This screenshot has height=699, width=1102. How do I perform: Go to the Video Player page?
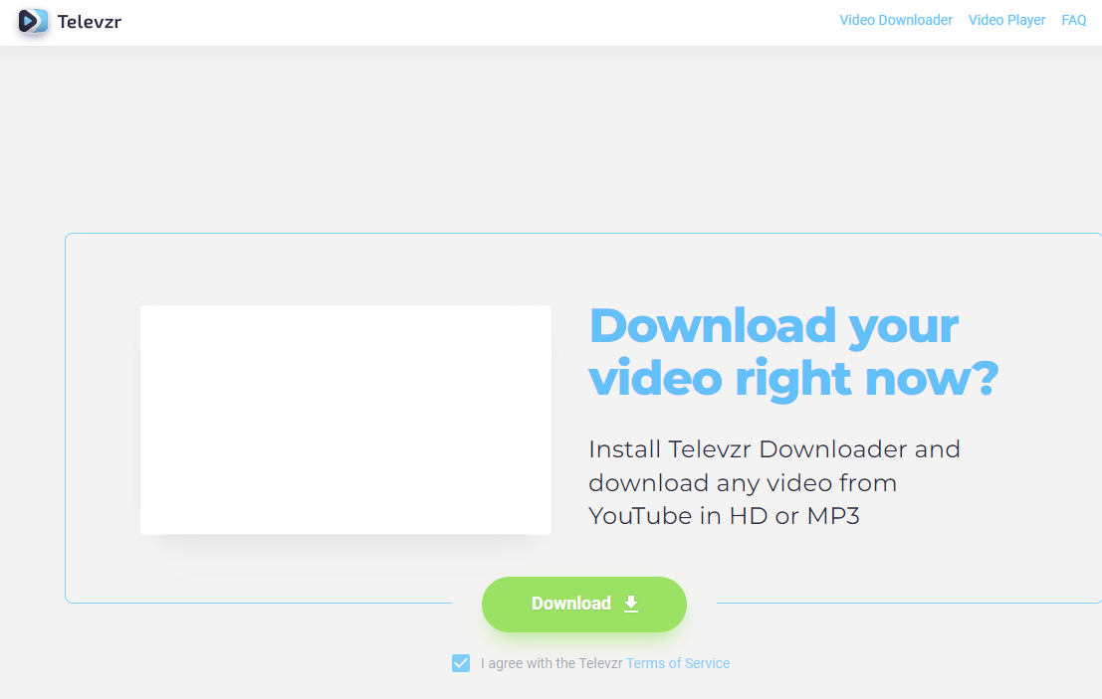pyautogui.click(x=1006, y=20)
